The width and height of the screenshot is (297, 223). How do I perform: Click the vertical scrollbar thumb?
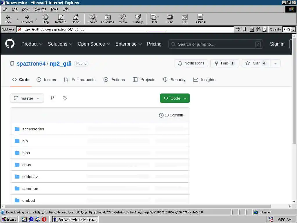294,91
